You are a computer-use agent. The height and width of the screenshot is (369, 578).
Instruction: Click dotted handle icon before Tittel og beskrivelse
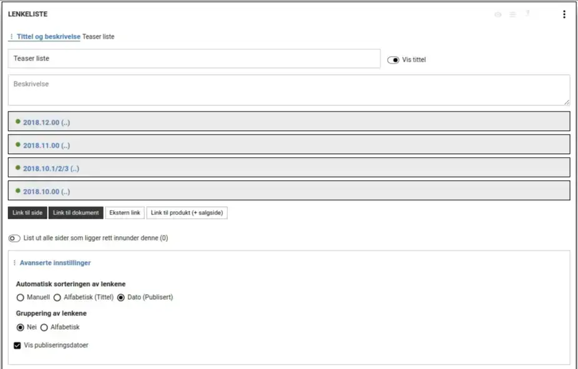[11, 36]
